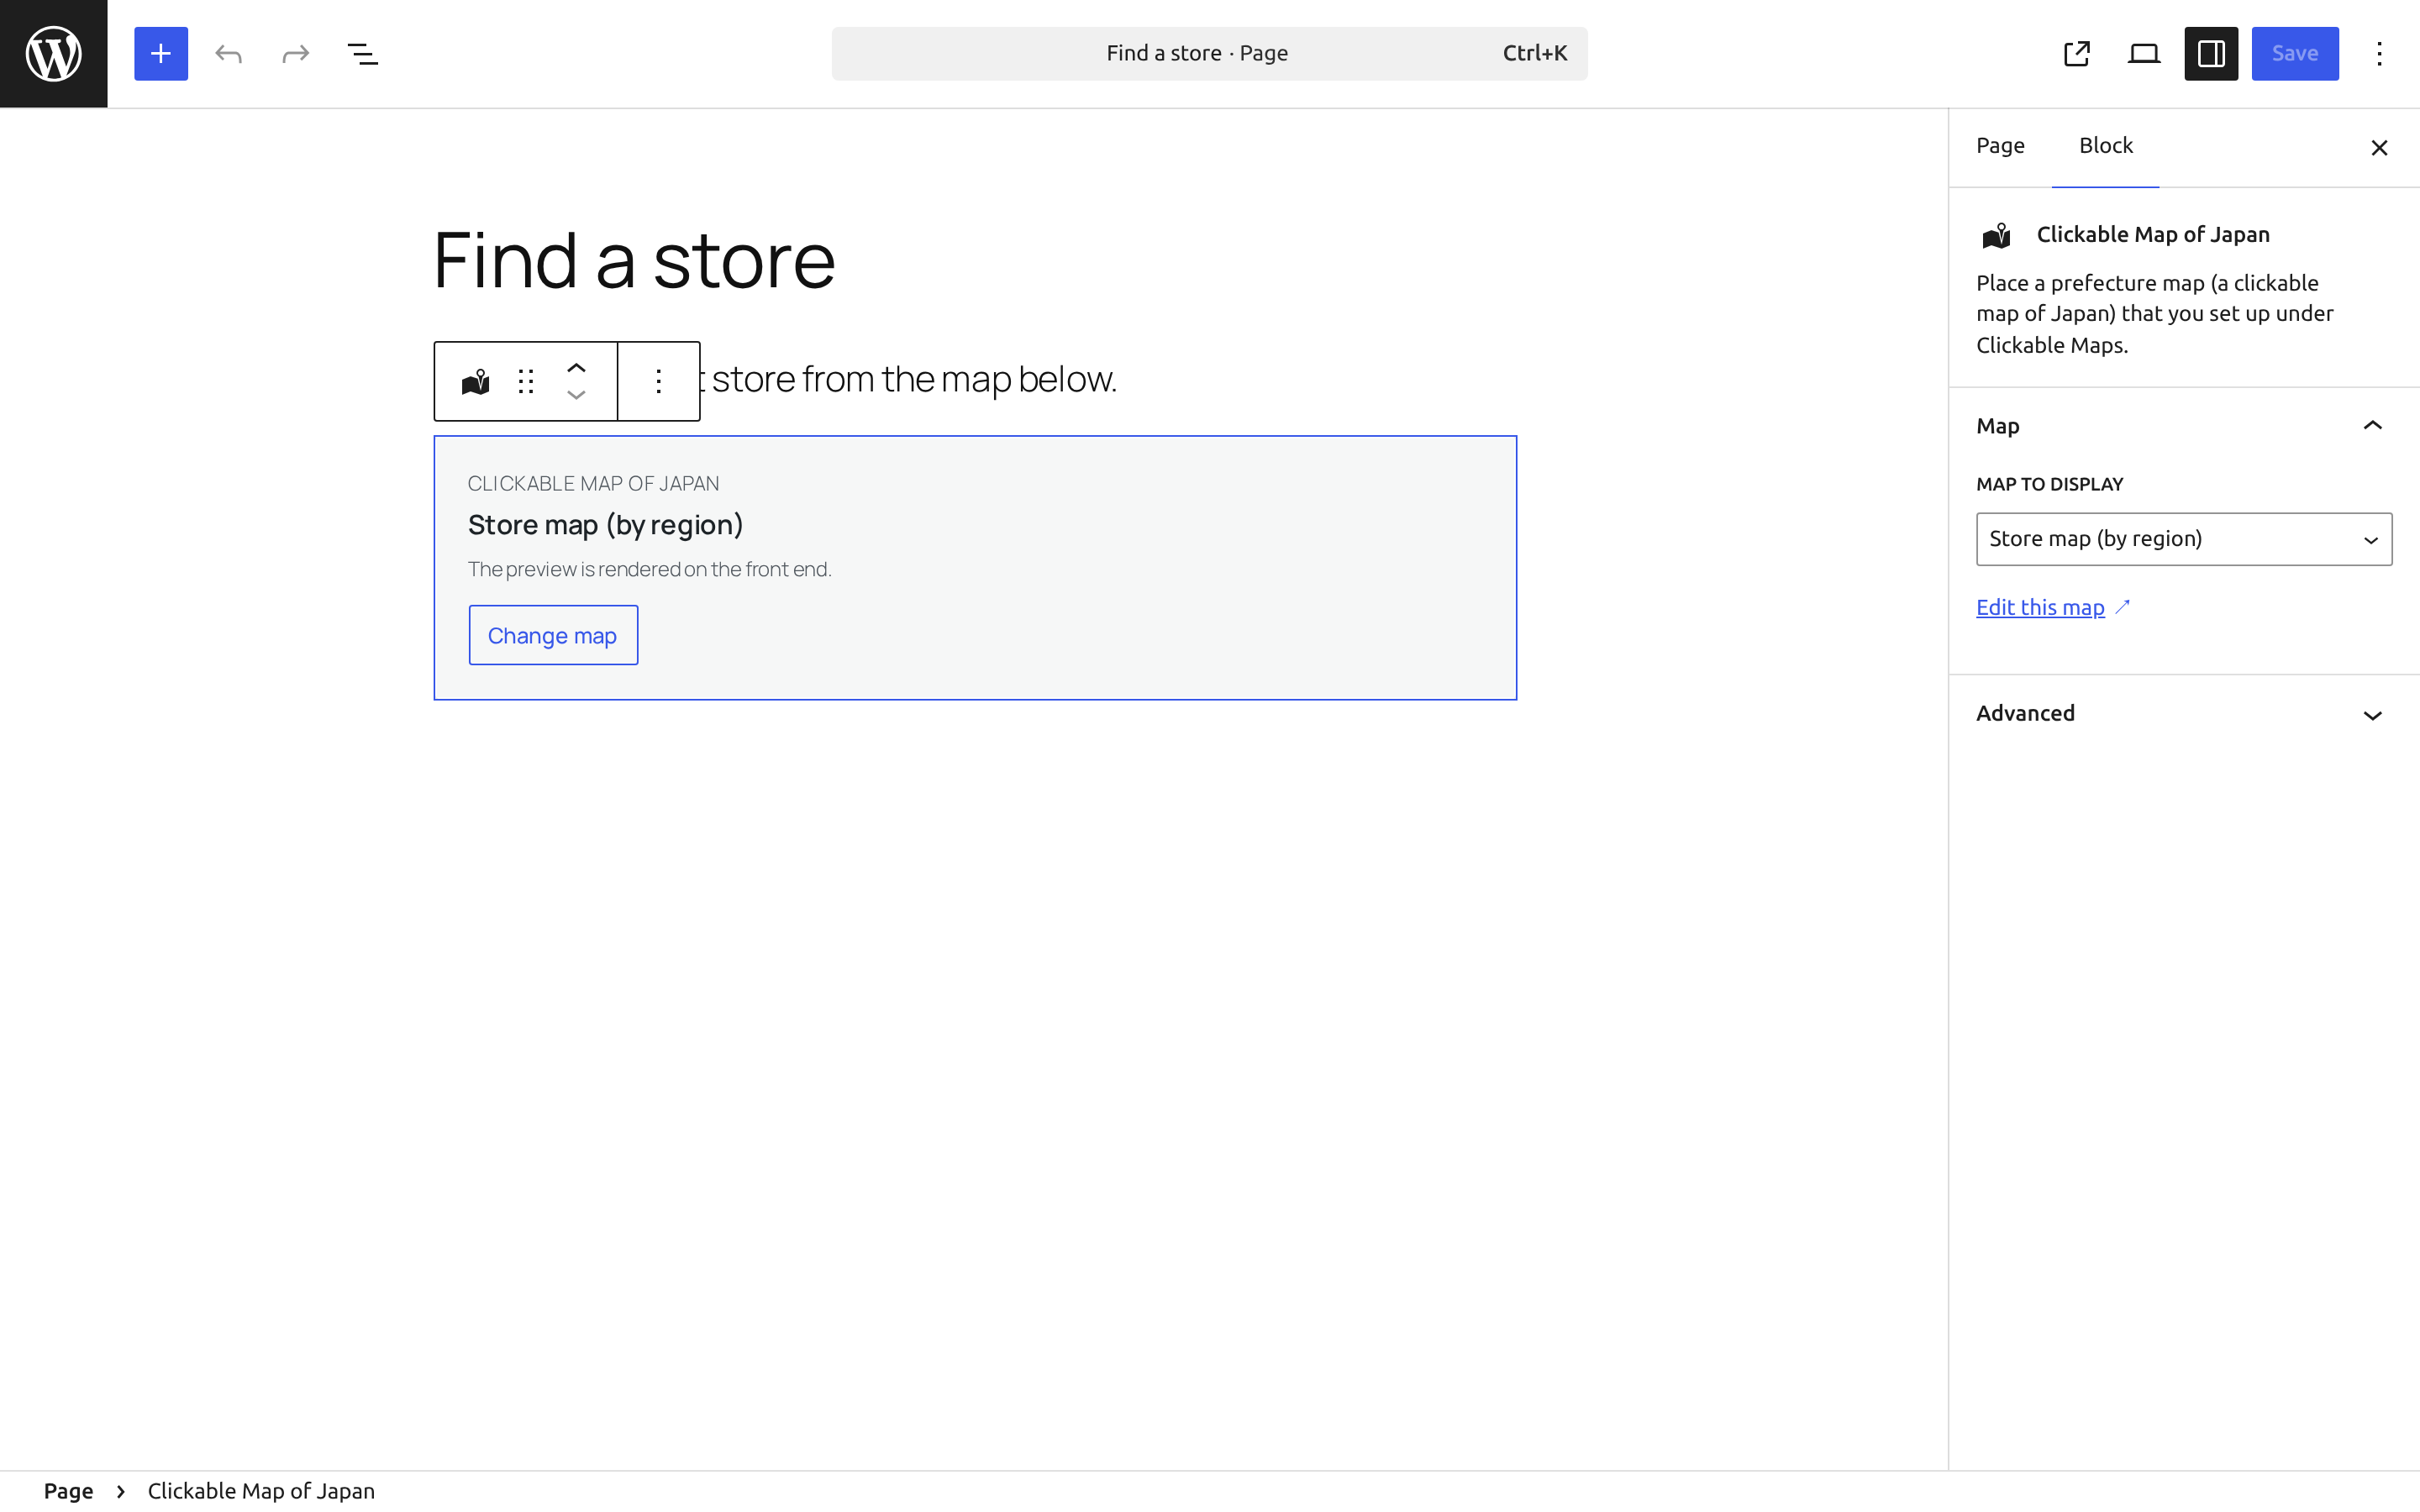The height and width of the screenshot is (1512, 2420).
Task: Click the 'CLICKABLE MAP OF JAPAN' block label
Action: (x=593, y=484)
